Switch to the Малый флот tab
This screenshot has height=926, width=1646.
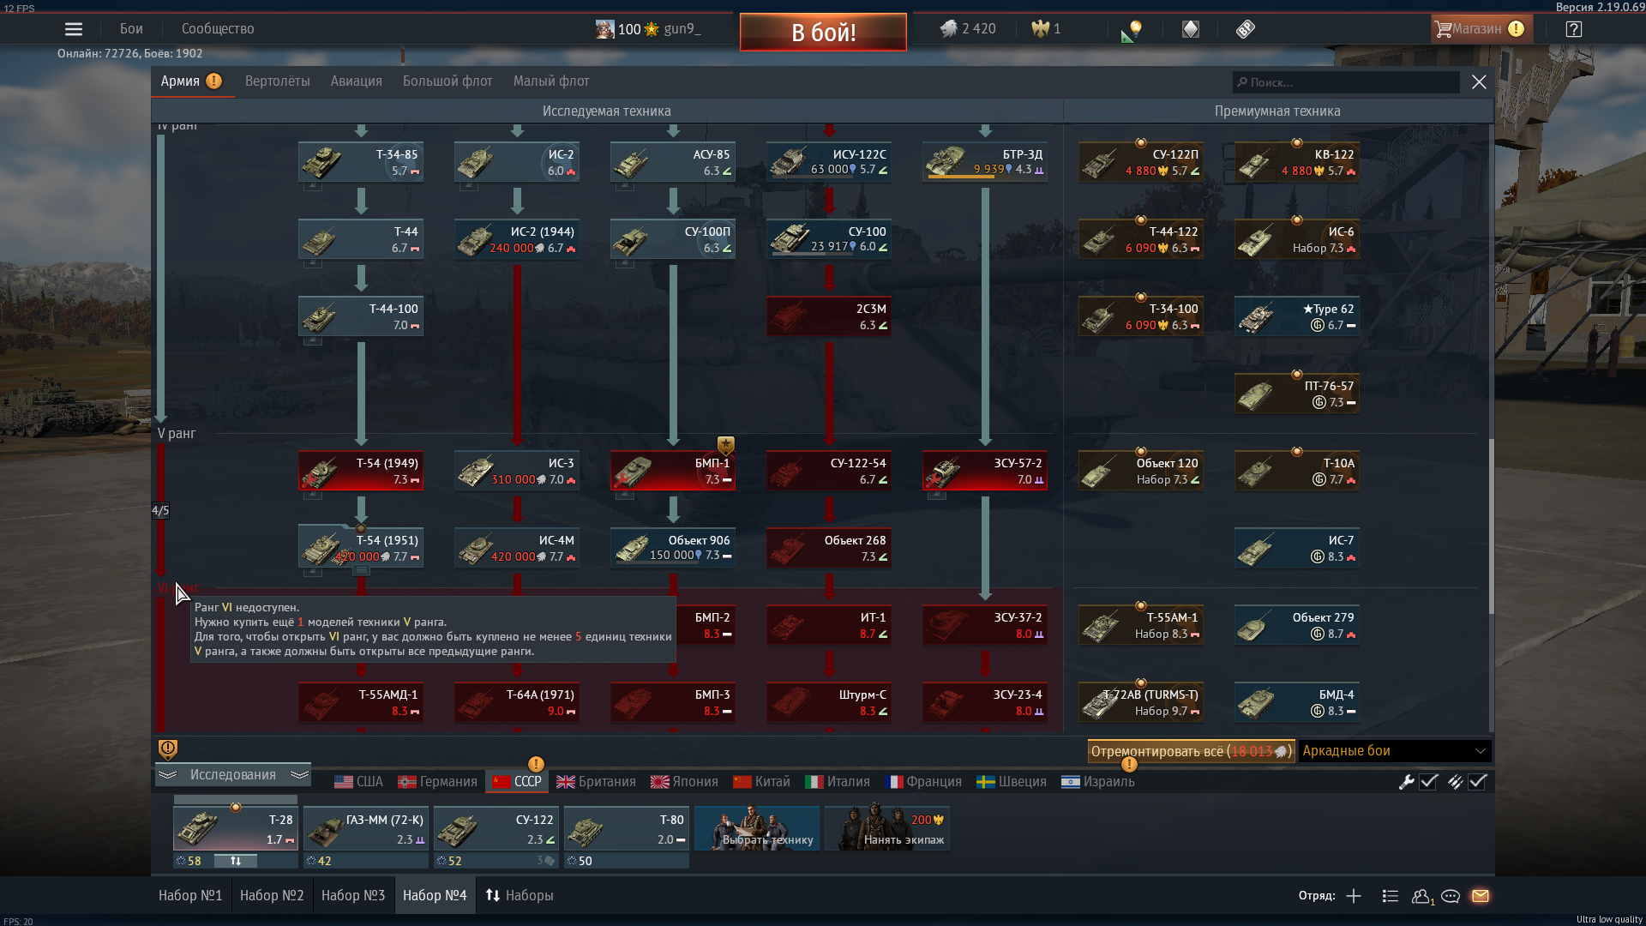pos(551,81)
